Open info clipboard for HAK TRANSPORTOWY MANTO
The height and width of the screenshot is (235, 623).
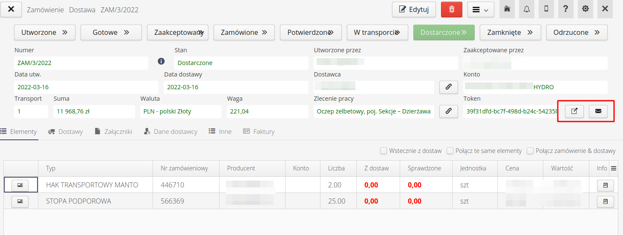[605, 185]
